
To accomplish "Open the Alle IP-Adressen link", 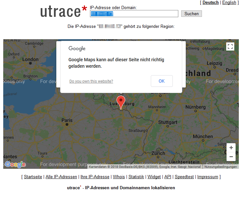I will [61, 177].
